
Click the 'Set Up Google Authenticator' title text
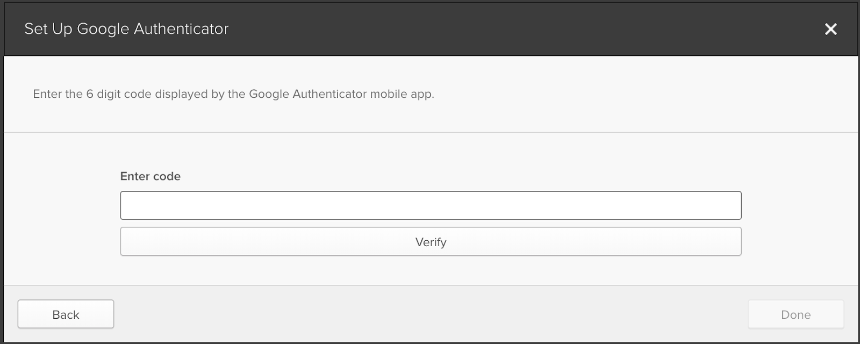click(126, 29)
